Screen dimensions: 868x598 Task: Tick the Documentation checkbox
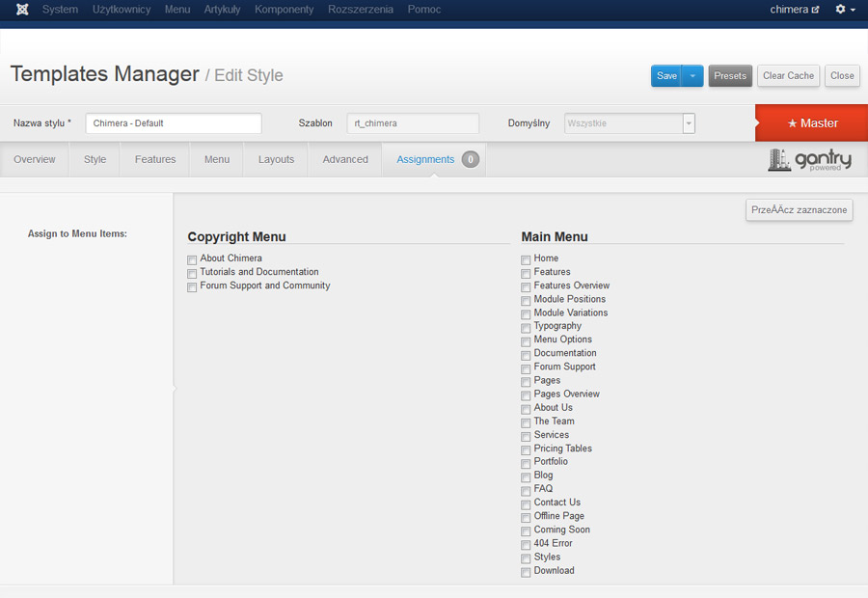point(526,355)
